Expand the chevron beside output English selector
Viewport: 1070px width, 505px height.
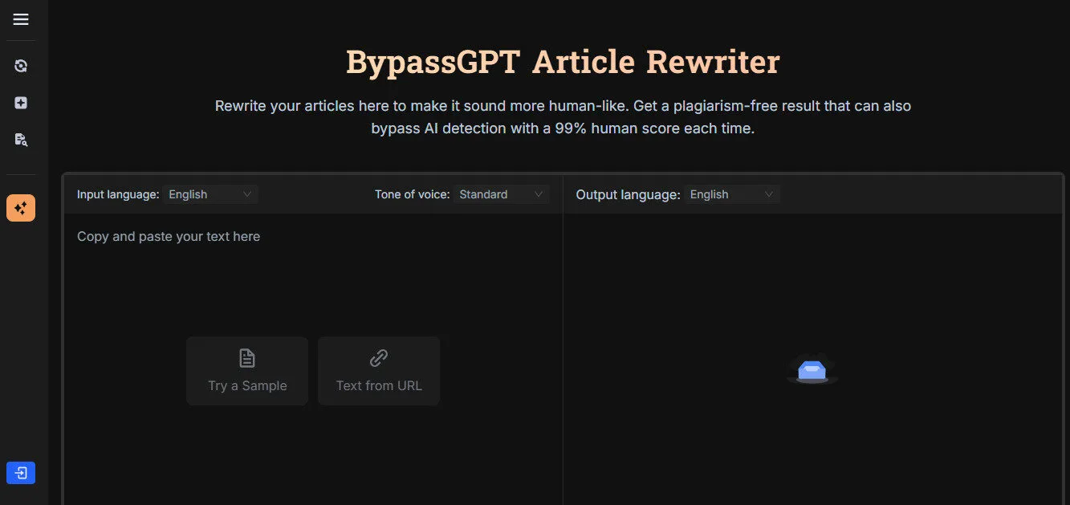[x=769, y=193]
